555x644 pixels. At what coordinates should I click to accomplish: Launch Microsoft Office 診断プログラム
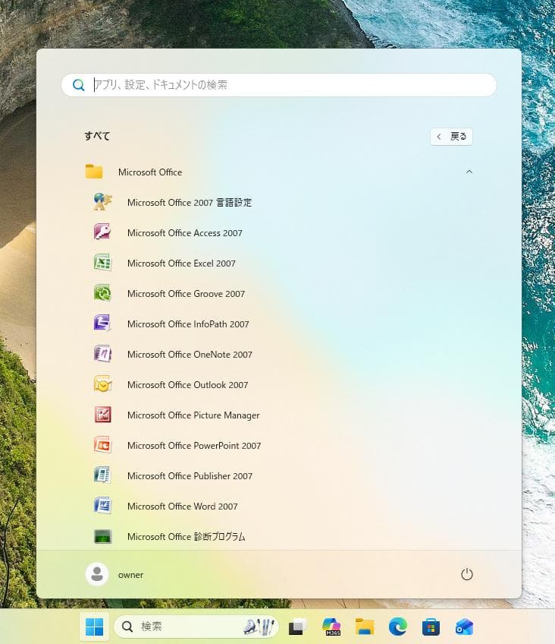186,537
